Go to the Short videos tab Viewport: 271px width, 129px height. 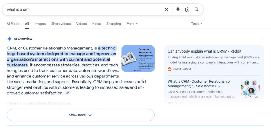click(x=61, y=24)
